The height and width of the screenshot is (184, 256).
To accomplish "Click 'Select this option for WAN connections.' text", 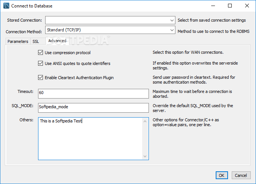I will (x=188, y=52).
